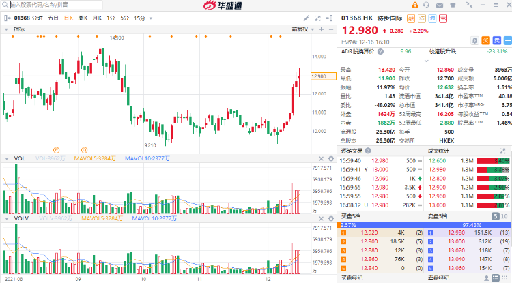Screen dimensions: 512x283
Task: Click the Q quarterly event marker
Action: 84,150
